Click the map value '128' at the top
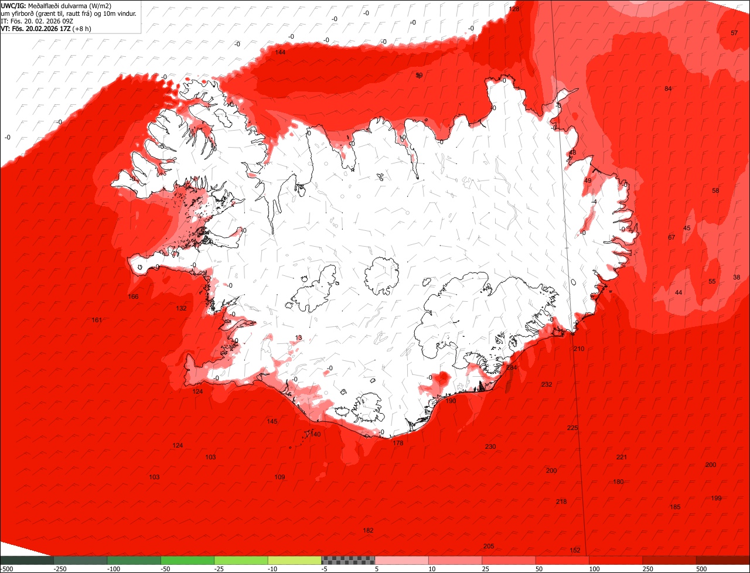This screenshot has width=750, height=573. [514, 9]
